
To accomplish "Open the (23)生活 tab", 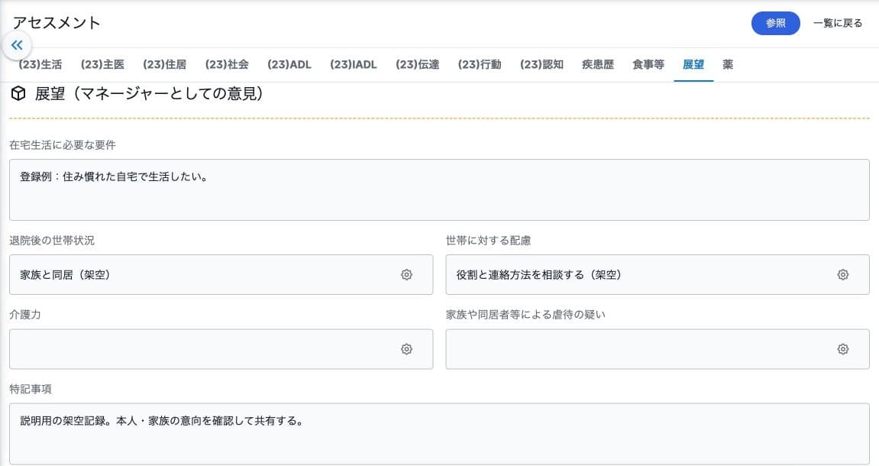I will (40, 64).
